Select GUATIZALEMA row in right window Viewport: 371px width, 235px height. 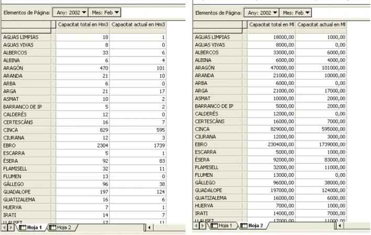coord(218,198)
